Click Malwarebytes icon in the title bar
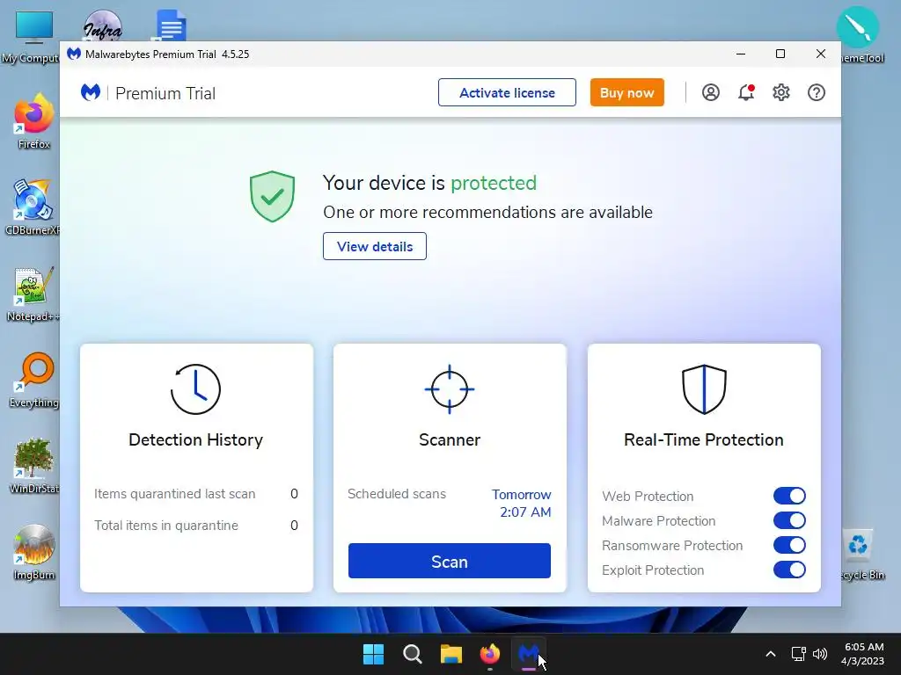 [74, 54]
